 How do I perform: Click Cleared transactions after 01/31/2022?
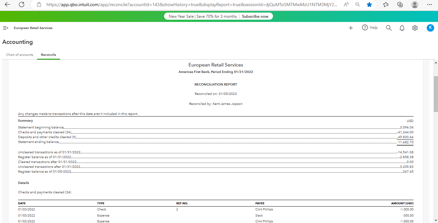click(47, 162)
